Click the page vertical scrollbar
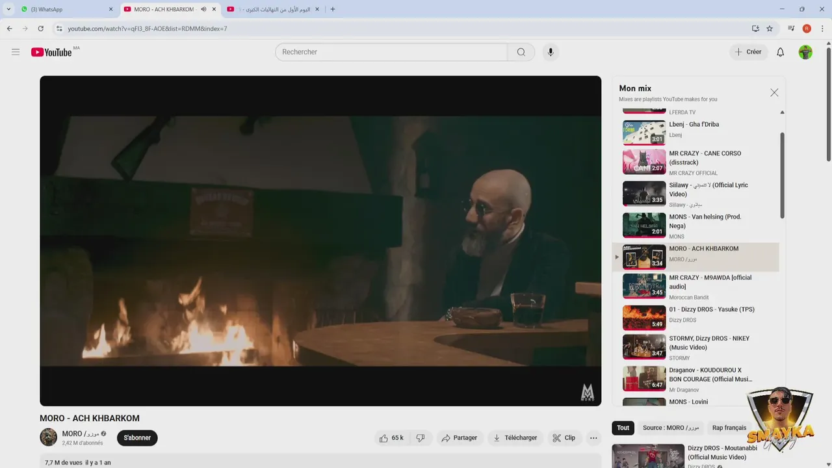The height and width of the screenshot is (468, 832). pyautogui.click(x=828, y=104)
